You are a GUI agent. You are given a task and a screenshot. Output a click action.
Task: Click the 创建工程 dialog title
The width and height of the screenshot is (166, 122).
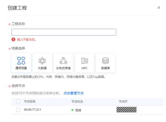[x=17, y=8]
